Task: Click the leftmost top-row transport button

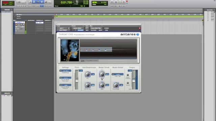Action: coord(112,2)
